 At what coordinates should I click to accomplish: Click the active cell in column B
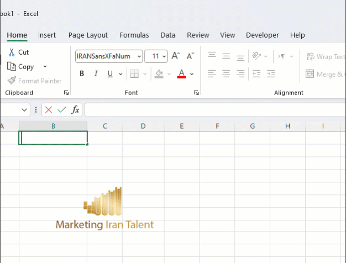53,138
